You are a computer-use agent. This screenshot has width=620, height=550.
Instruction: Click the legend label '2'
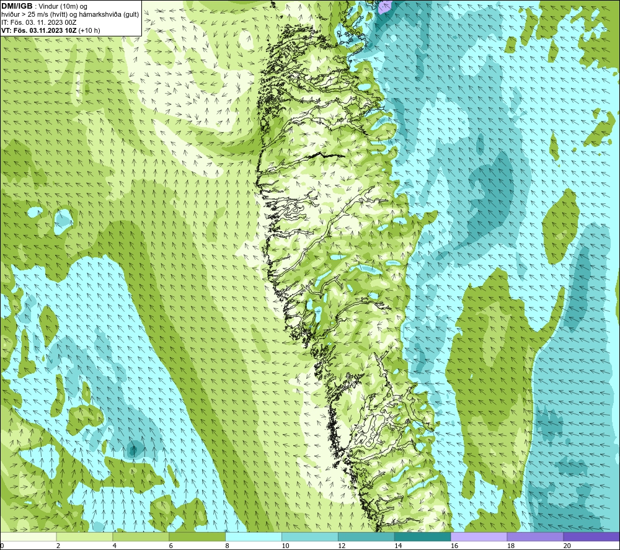(58, 546)
